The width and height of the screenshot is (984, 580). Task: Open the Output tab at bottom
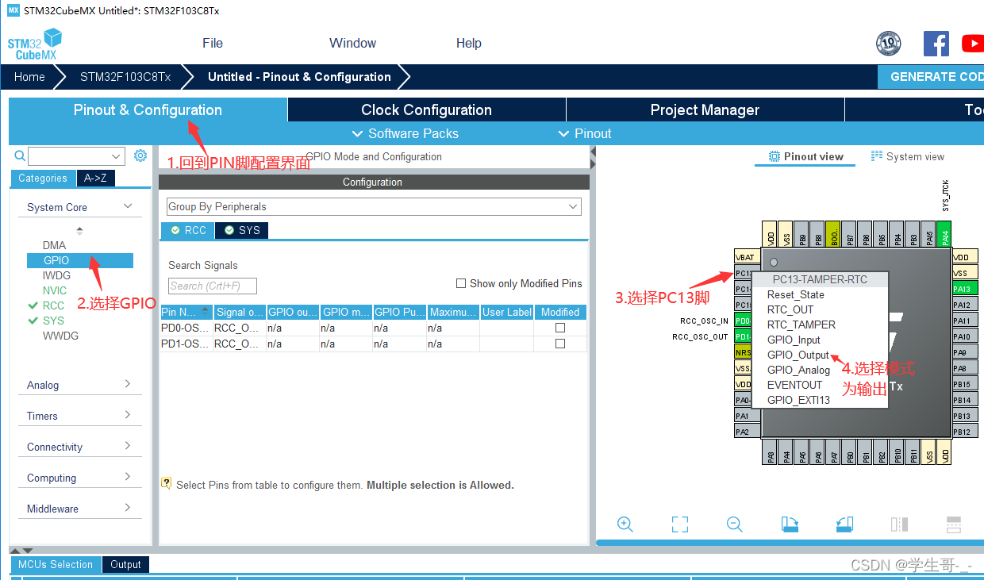(125, 564)
